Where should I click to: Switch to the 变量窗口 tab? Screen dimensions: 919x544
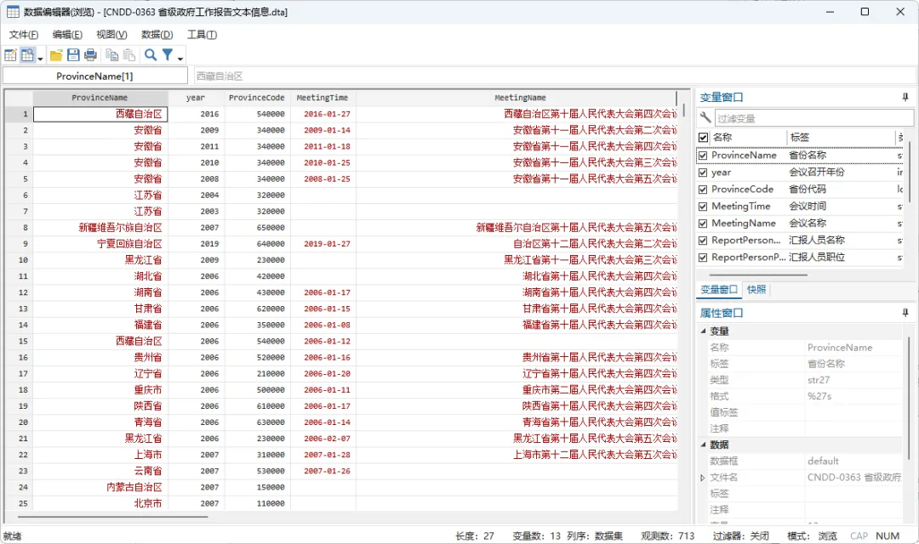pos(718,289)
